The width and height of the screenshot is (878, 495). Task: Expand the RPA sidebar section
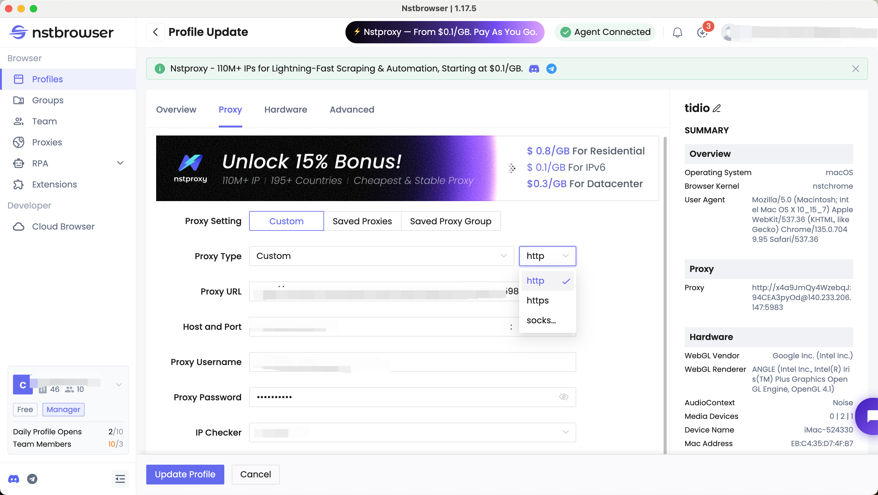click(120, 163)
